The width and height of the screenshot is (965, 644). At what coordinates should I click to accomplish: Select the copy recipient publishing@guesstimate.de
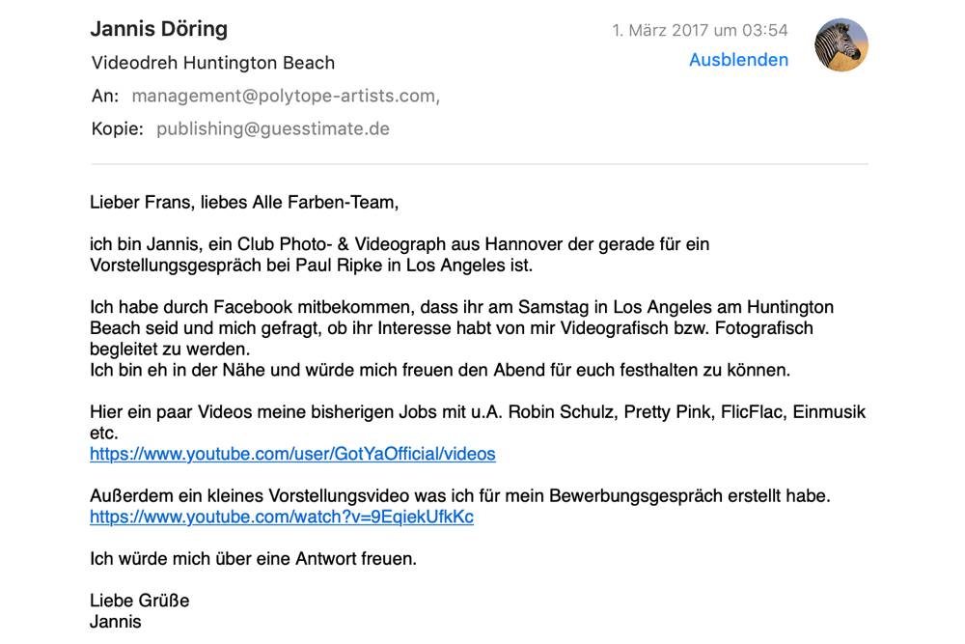273,128
